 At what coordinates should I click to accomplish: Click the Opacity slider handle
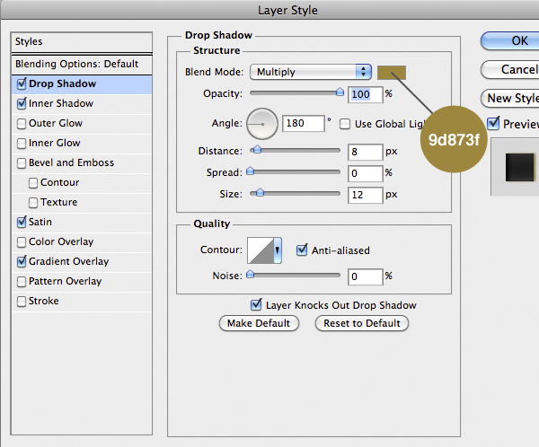(x=340, y=92)
